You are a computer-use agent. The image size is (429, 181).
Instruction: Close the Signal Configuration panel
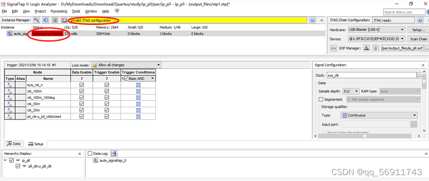tap(423, 65)
